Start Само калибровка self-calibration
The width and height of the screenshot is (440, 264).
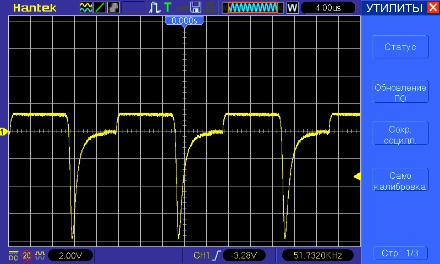400,181
